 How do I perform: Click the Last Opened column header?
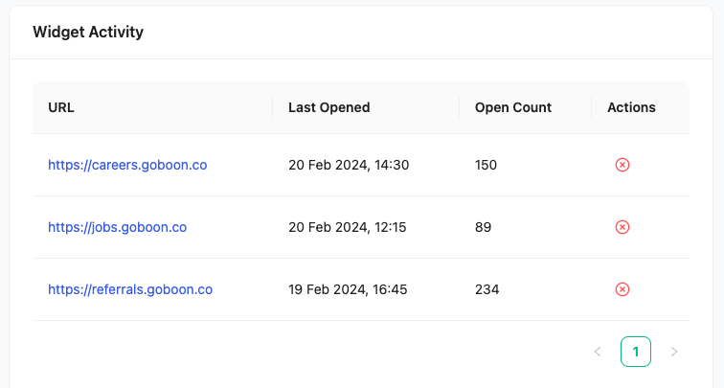click(x=328, y=107)
